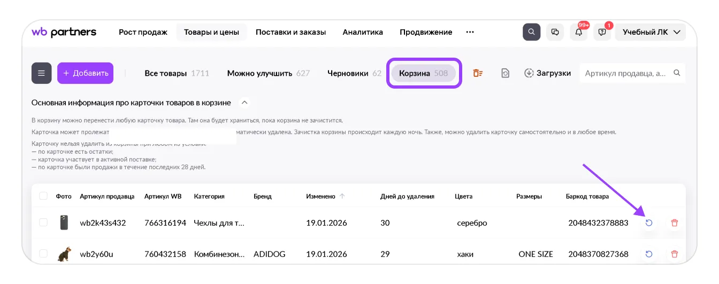Screen dimensions: 719x284
Task: Open the chat messages icon
Action: coord(555,32)
